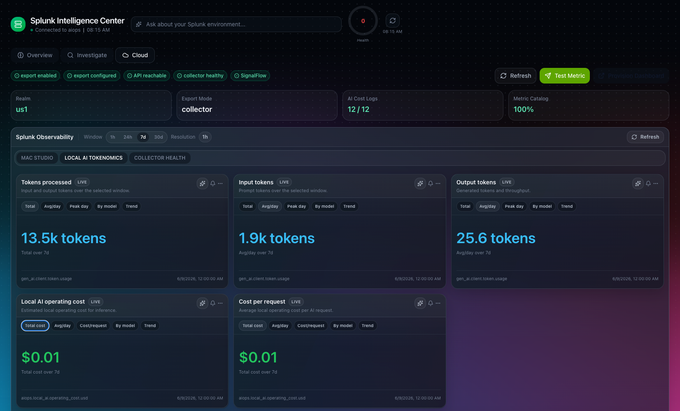
Task: Click bell icon on Local AI operating cost card
Action: pyautogui.click(x=213, y=303)
